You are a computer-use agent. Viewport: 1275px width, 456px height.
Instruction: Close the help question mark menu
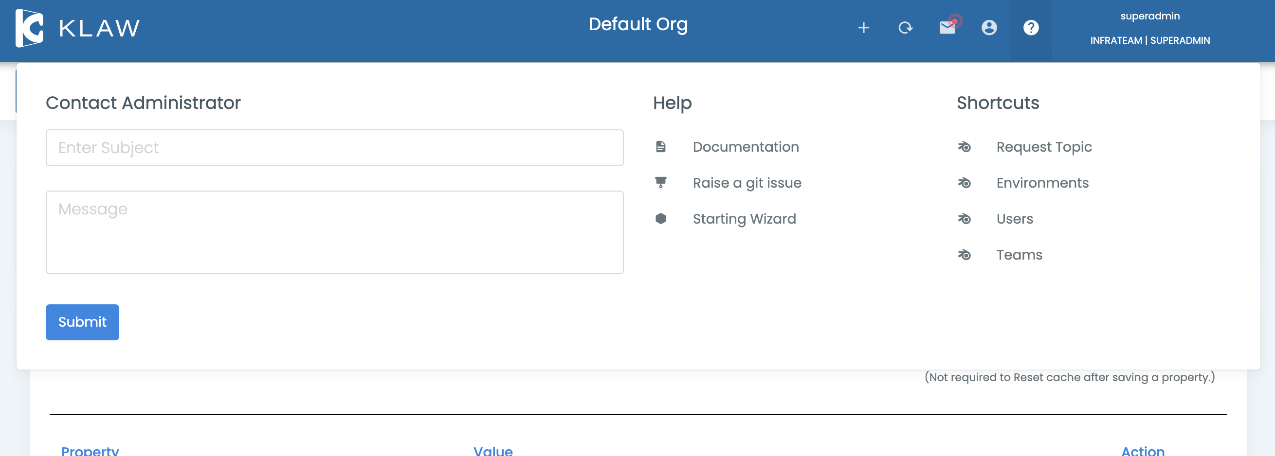coord(1031,28)
